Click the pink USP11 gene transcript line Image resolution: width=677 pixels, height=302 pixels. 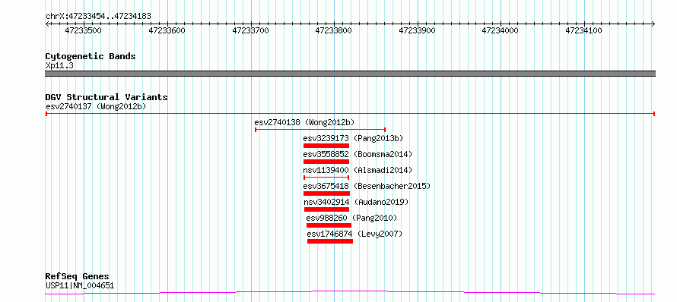[350, 293]
